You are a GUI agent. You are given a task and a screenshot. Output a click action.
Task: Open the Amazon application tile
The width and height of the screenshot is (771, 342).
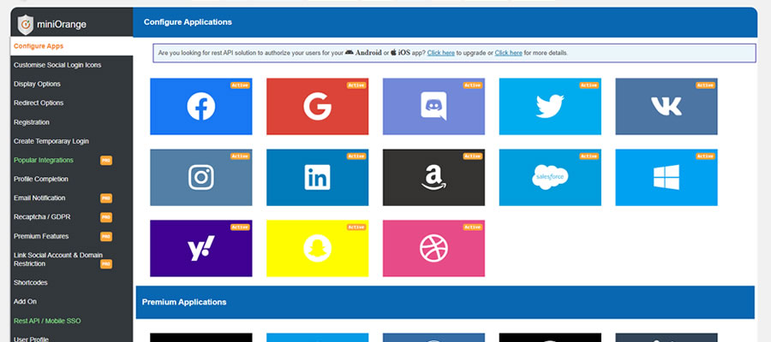(433, 178)
